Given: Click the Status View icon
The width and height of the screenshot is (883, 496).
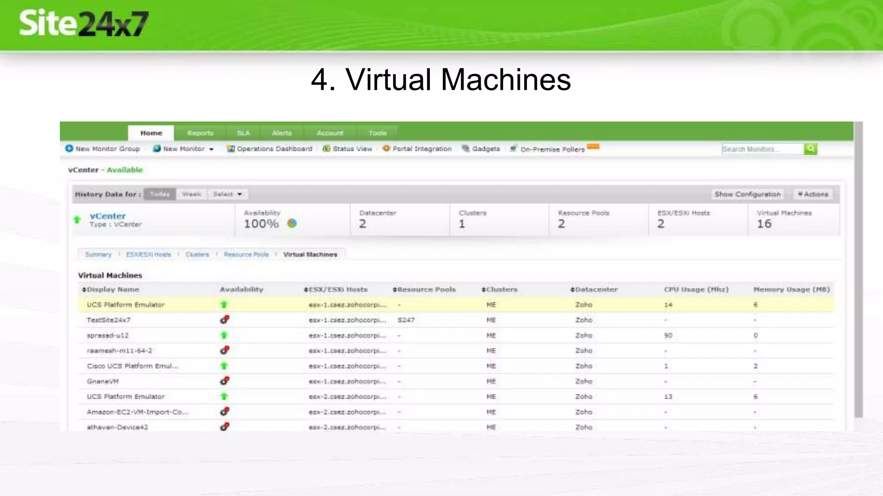Looking at the screenshot, I should point(326,149).
